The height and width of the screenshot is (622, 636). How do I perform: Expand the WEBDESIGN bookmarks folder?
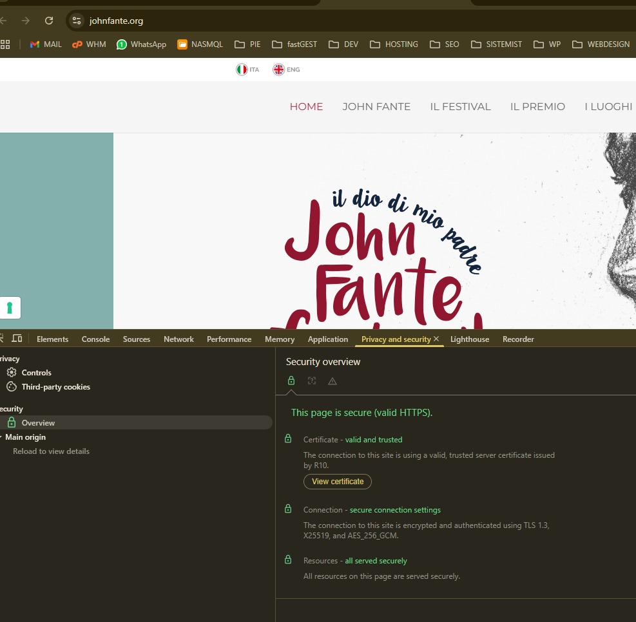point(601,44)
